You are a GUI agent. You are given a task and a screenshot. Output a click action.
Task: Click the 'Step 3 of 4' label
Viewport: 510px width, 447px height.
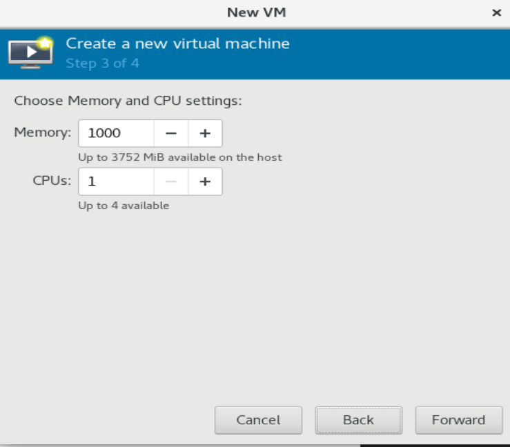point(102,63)
